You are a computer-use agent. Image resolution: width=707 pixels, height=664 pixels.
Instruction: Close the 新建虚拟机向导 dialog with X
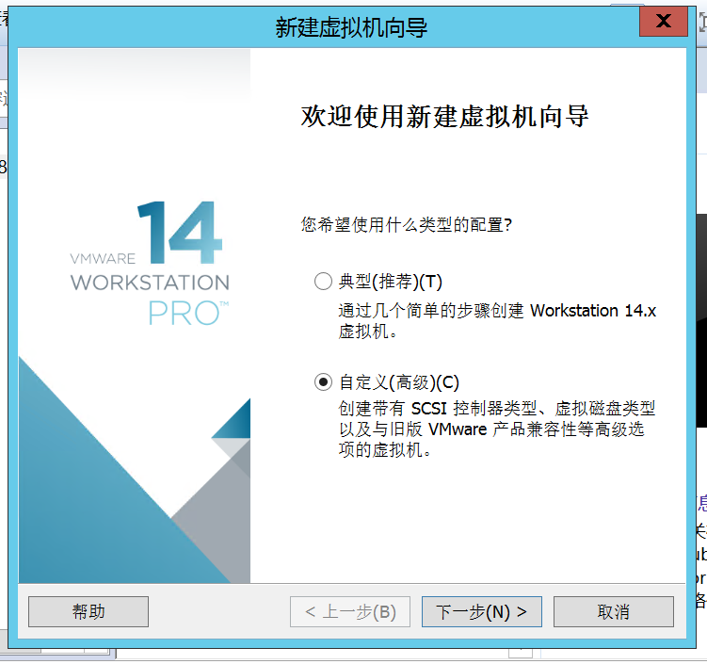pyautogui.click(x=664, y=21)
